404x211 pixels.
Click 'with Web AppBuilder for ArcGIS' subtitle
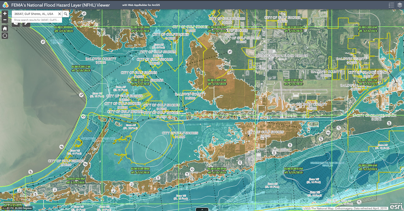coord(141,5)
